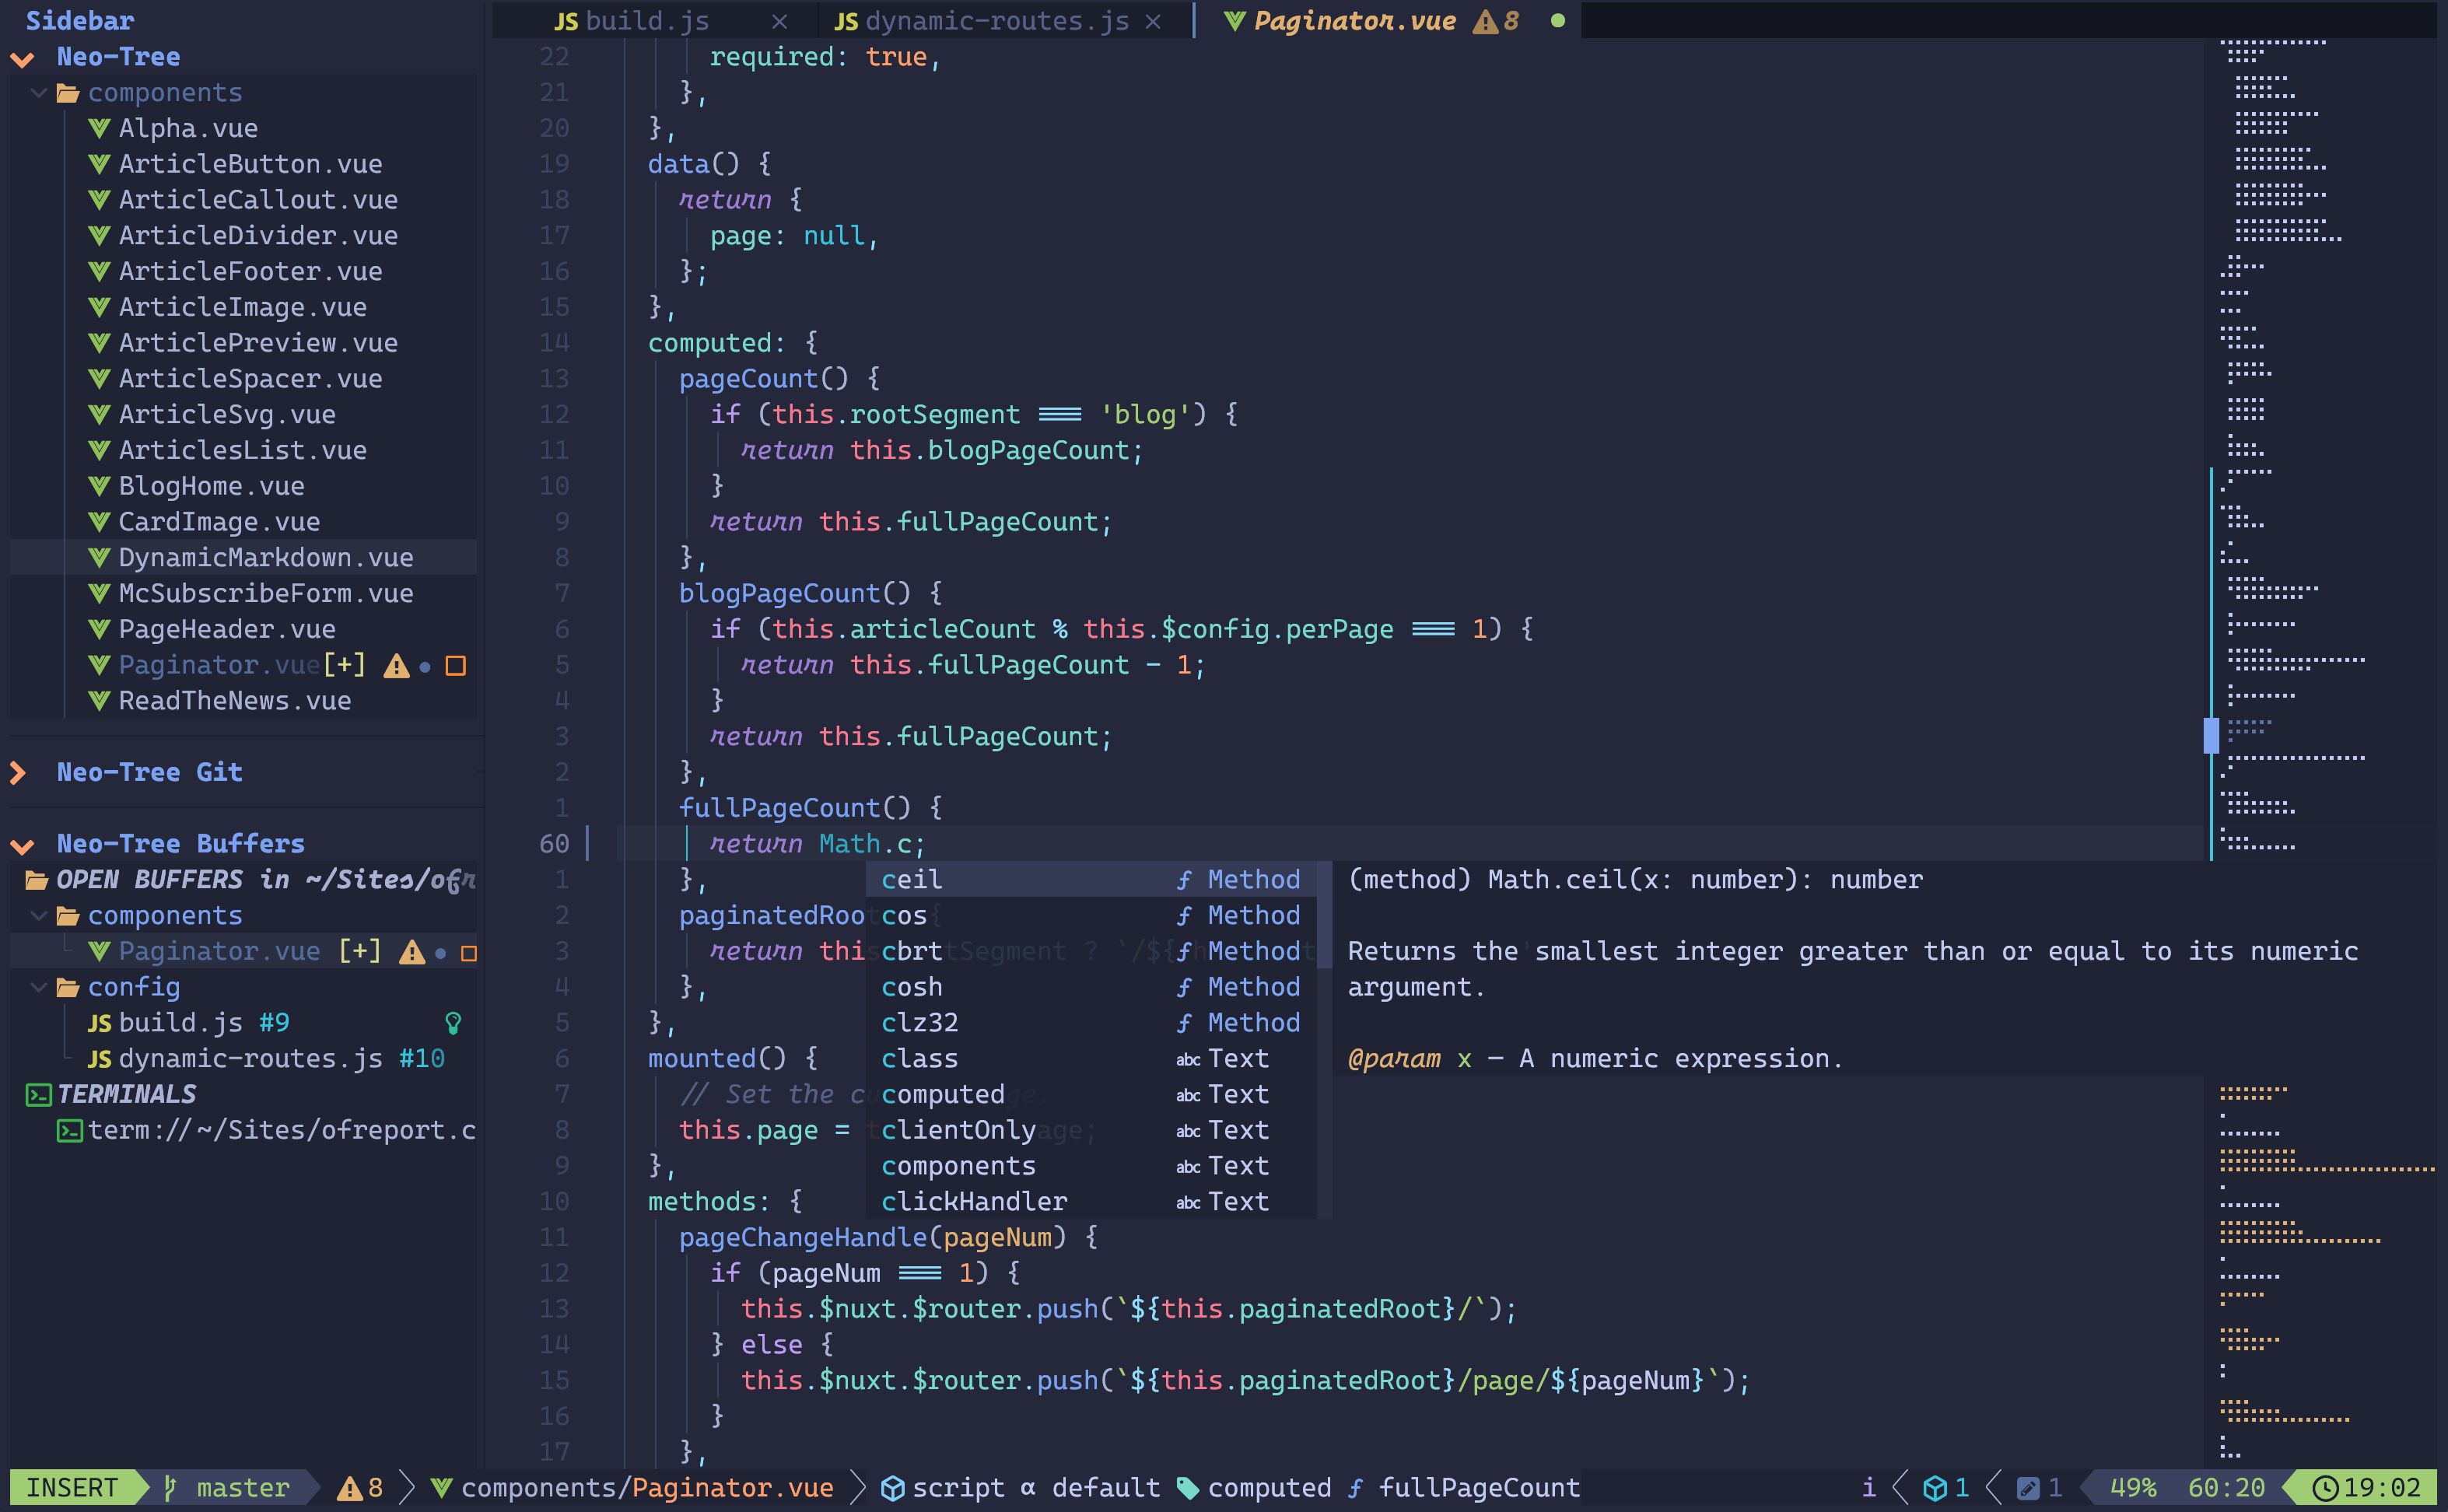Click the clock icon showing 19:02
Viewport: 2448px width, 1512px height.
(2326, 1489)
